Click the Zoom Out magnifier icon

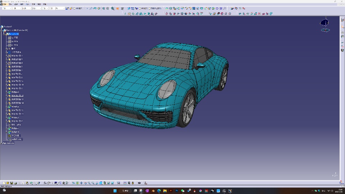(x=93, y=183)
